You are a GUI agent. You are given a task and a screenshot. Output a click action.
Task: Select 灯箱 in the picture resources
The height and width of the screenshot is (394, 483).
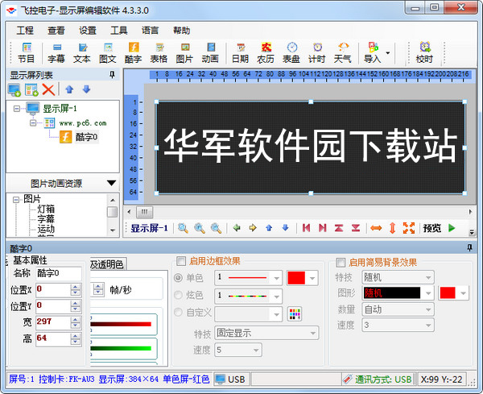pyautogui.click(x=46, y=209)
